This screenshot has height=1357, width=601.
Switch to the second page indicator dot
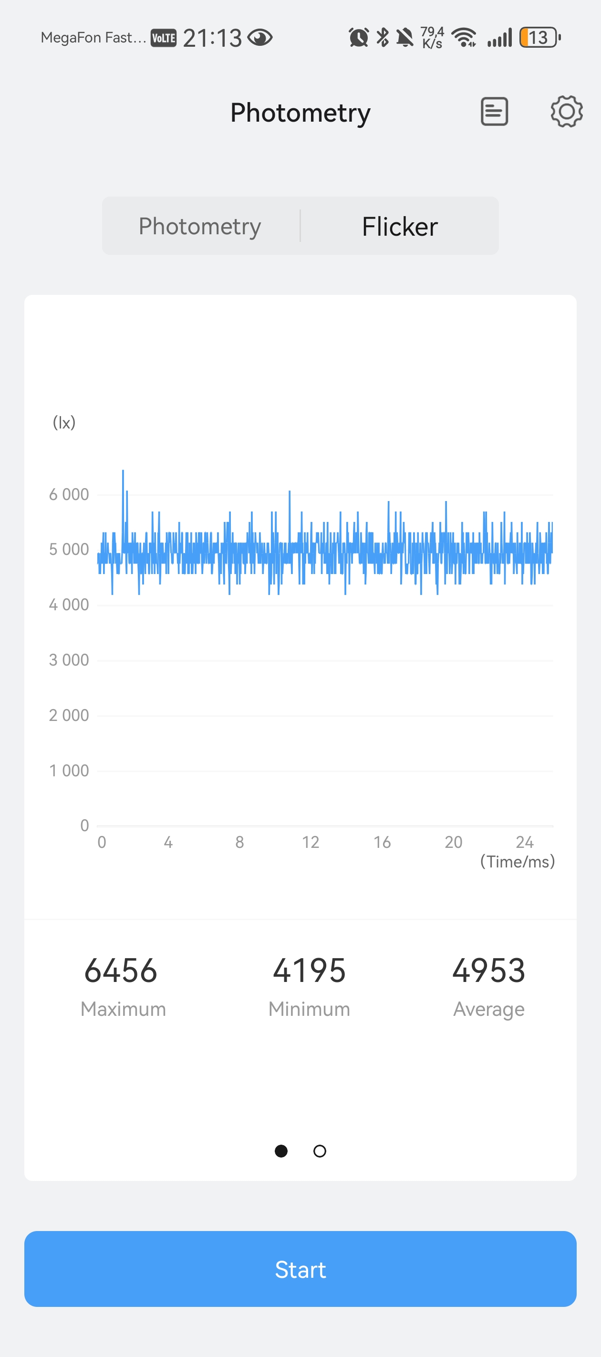320,1151
